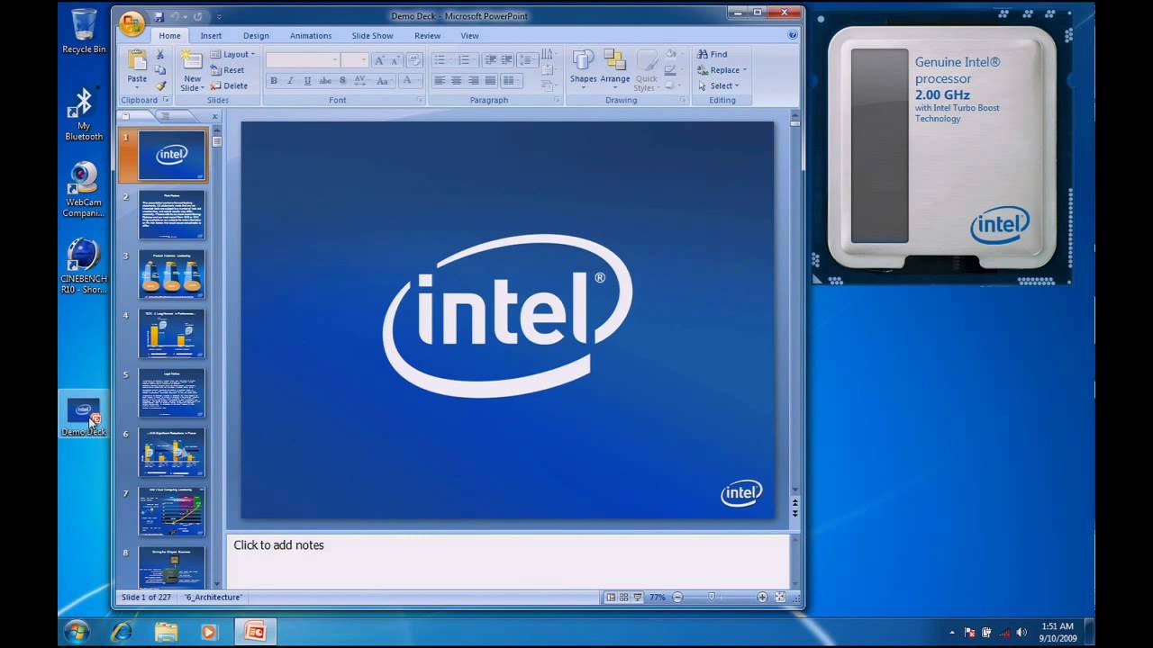Screen dimensions: 1153x648
Task: Toggle italic formatting
Action: click(290, 81)
